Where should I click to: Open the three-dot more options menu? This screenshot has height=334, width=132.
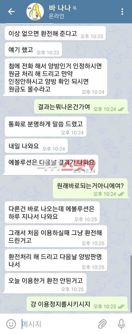[122, 11]
